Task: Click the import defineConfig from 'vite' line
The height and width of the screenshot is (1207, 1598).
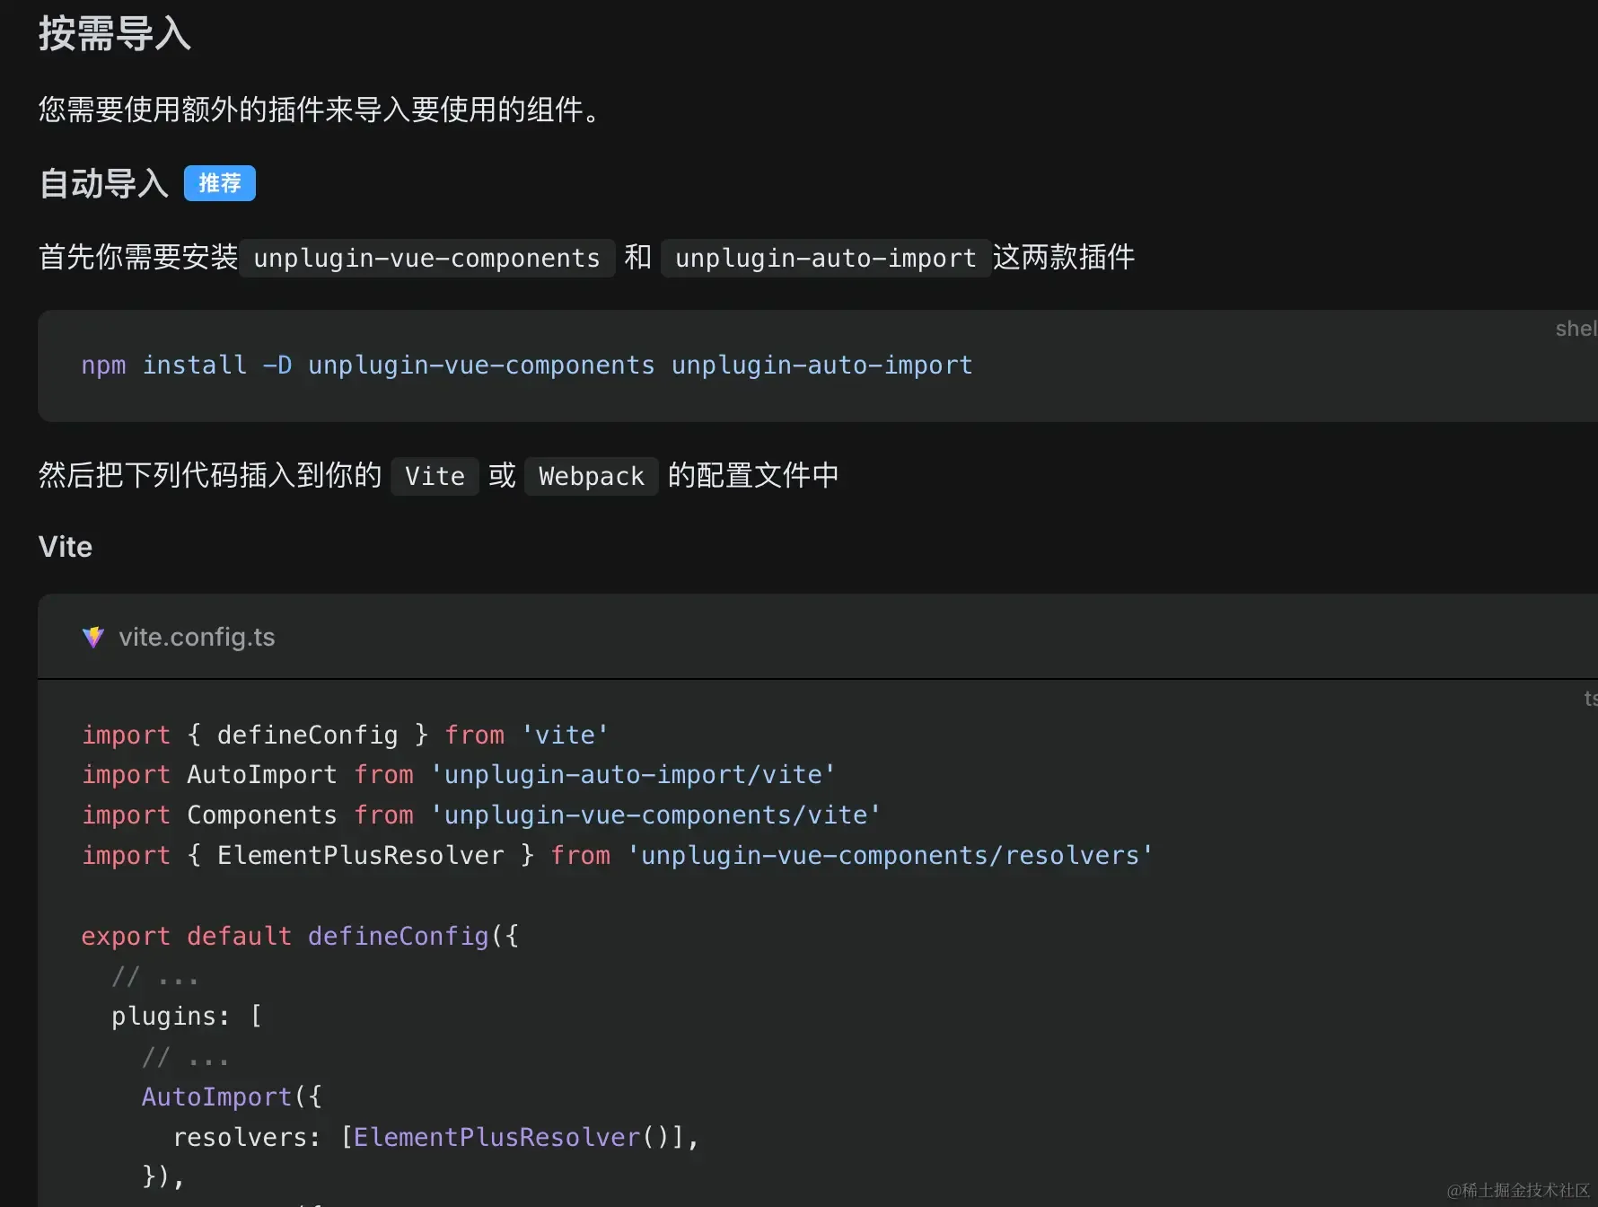Action: click(346, 736)
